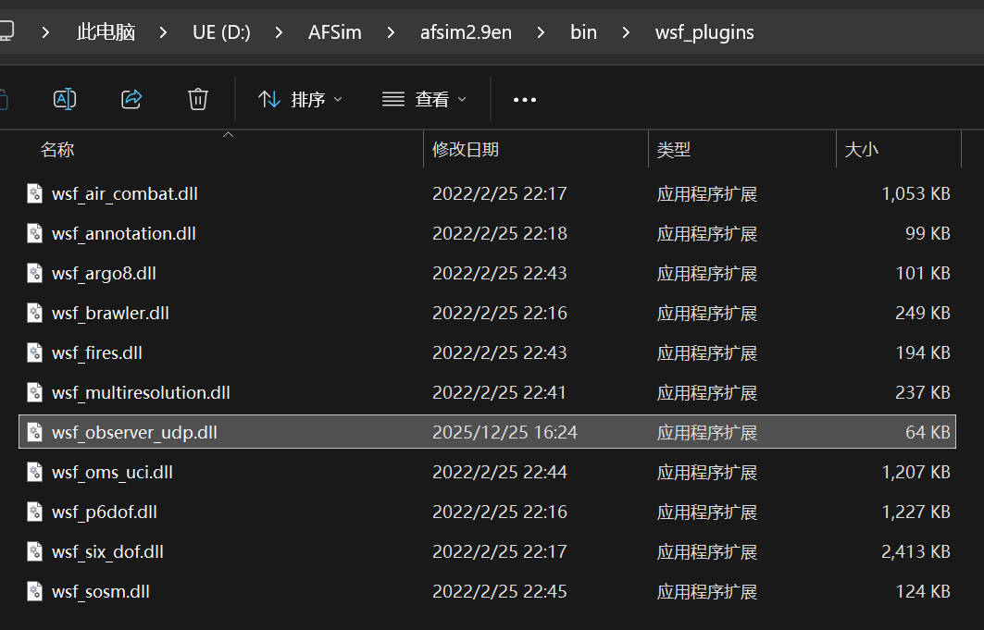The image size is (984, 630).
Task: Select the wsf_multiresolution.dll file
Action: coord(141,393)
